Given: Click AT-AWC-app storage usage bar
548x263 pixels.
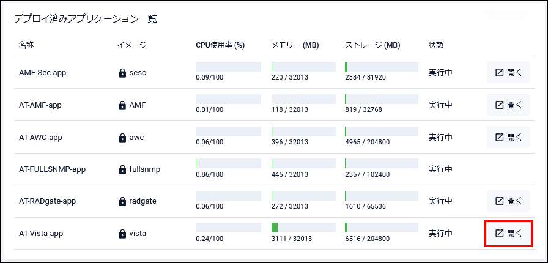Looking at the screenshot, I should [381, 131].
